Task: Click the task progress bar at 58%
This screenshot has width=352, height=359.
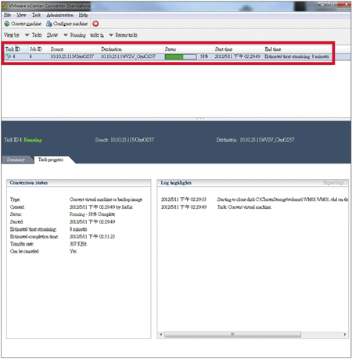Action: [x=181, y=56]
